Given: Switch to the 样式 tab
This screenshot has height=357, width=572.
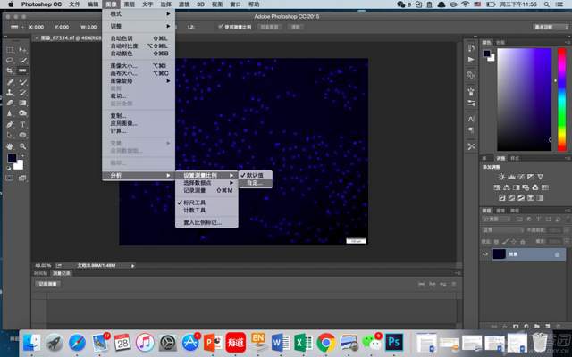Looking at the screenshot, I should 515,158.
